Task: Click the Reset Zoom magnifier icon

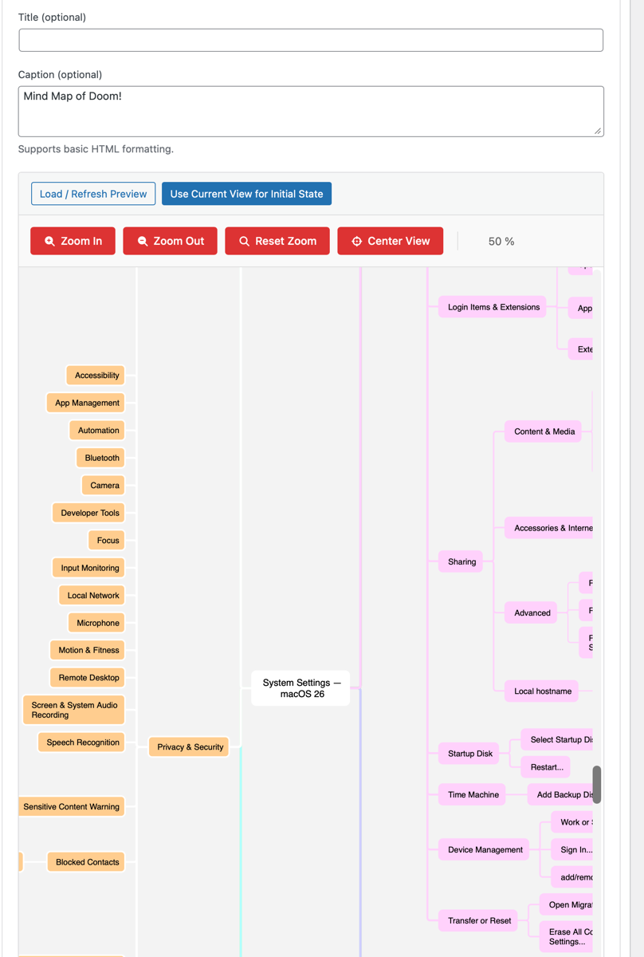Action: (x=245, y=241)
